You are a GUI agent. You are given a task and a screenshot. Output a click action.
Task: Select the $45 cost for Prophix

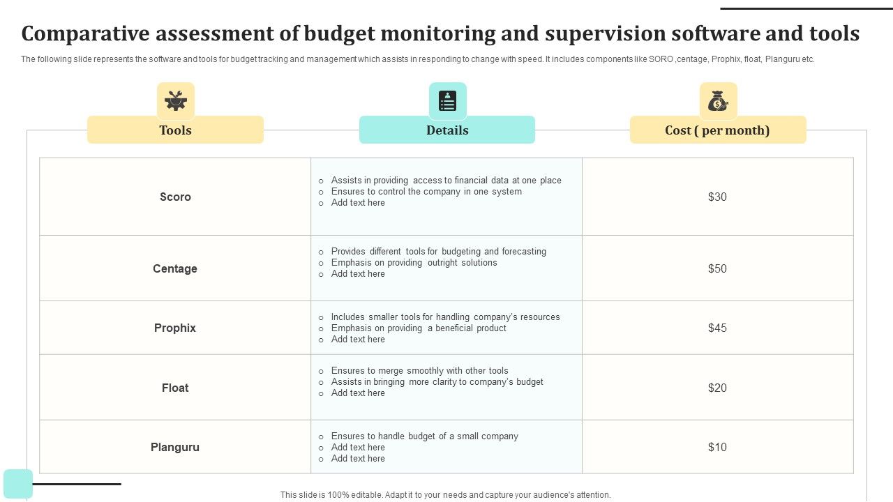click(717, 328)
